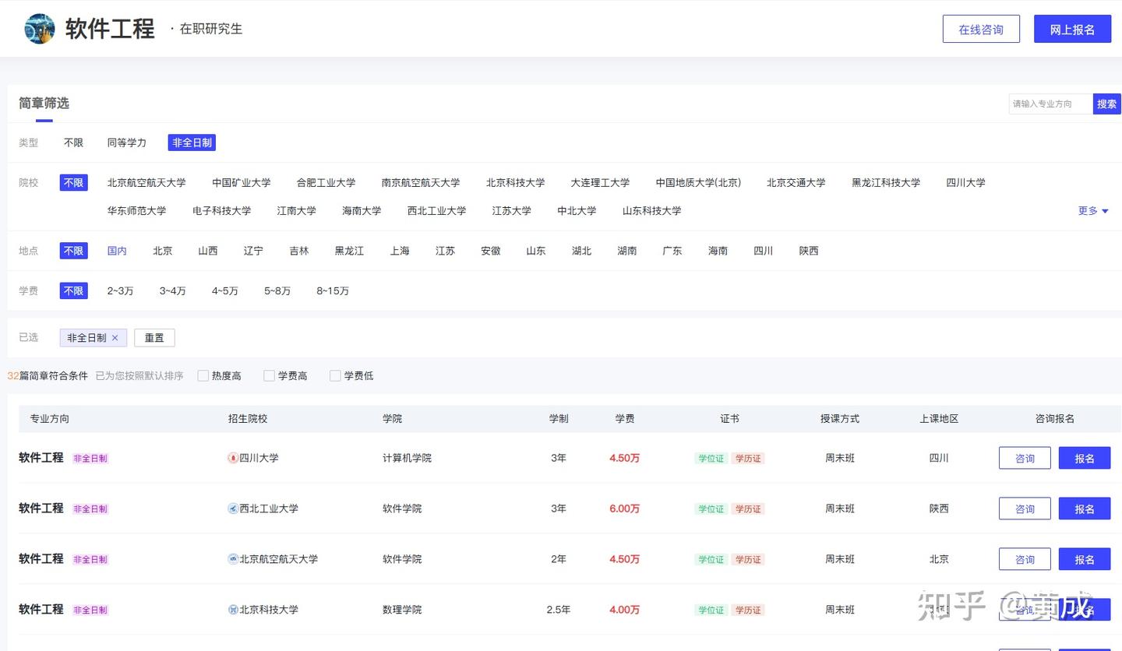The width and height of the screenshot is (1122, 651).
Task: Filter tuition by 2~3万
Action: pyautogui.click(x=120, y=291)
